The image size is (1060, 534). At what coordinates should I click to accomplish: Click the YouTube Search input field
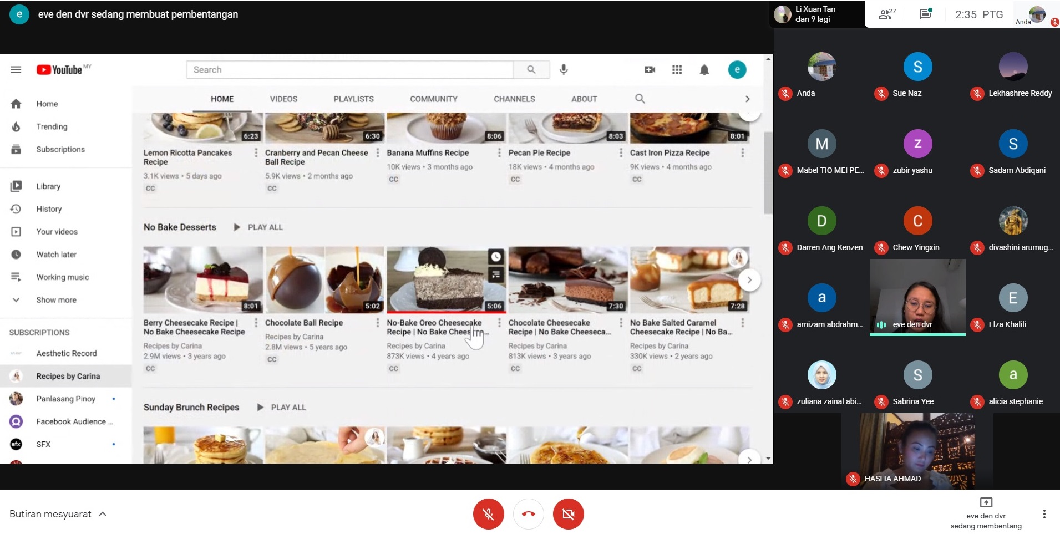click(349, 70)
